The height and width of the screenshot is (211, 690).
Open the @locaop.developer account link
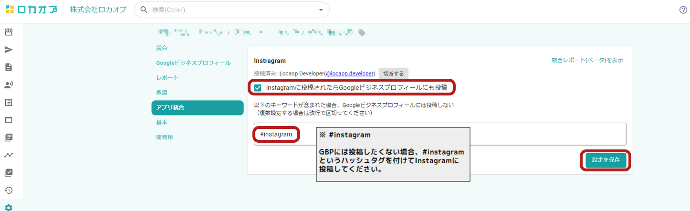(350, 74)
